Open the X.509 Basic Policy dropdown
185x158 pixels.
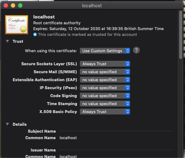[105, 112]
